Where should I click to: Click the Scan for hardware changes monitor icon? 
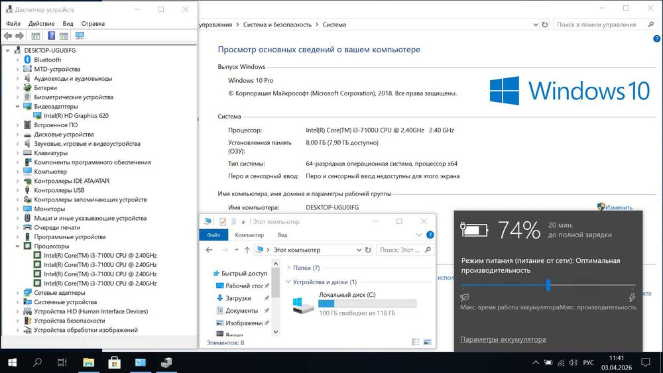80,36
